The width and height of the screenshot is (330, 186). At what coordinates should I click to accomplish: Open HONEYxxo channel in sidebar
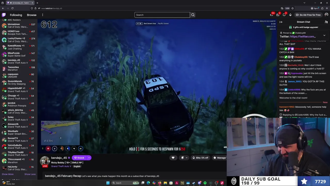click(x=19, y=33)
